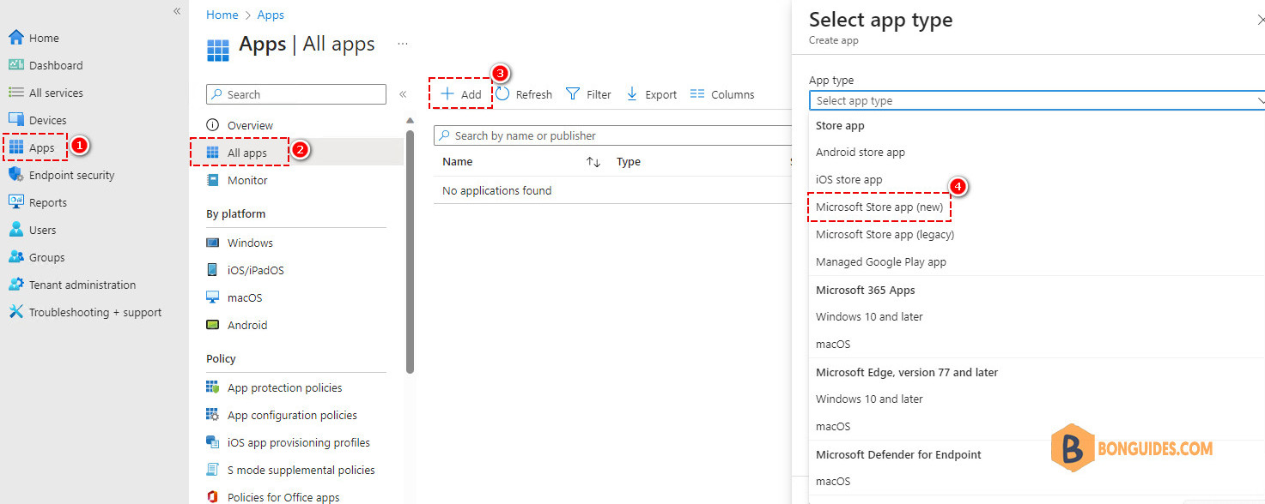Open Policies for Office apps
1265x504 pixels.
click(273, 496)
